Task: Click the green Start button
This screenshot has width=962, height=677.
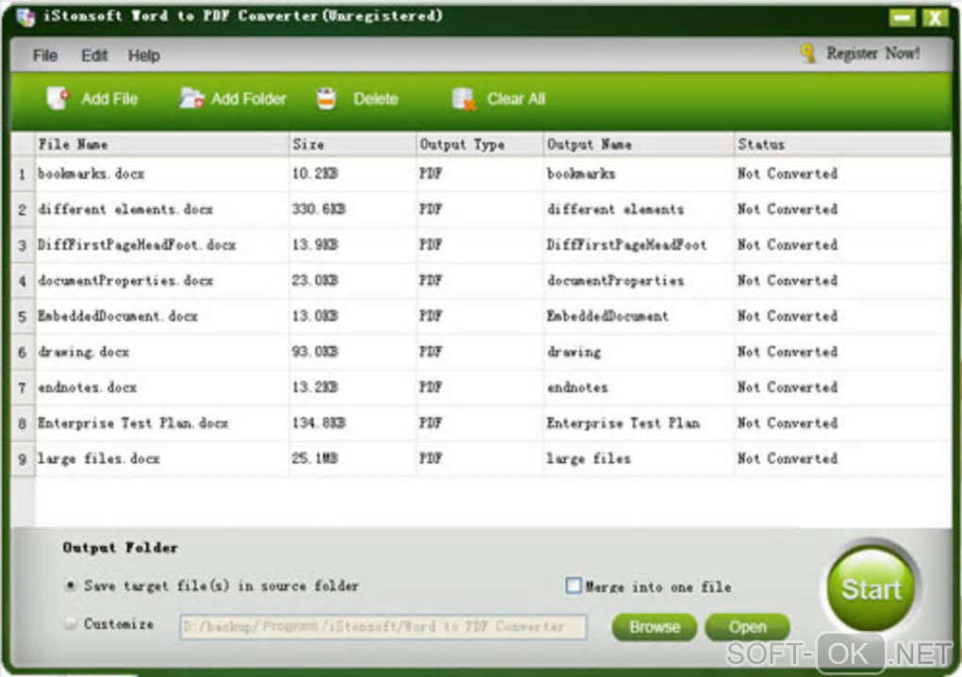Action: (871, 587)
